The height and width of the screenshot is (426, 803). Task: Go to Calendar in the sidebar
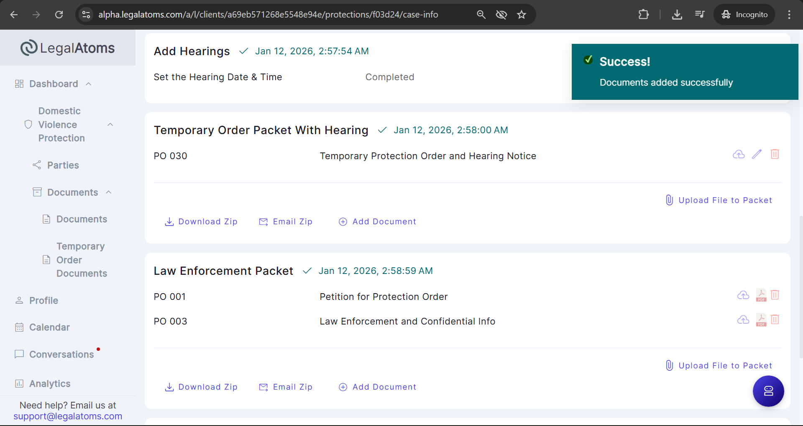(49, 327)
